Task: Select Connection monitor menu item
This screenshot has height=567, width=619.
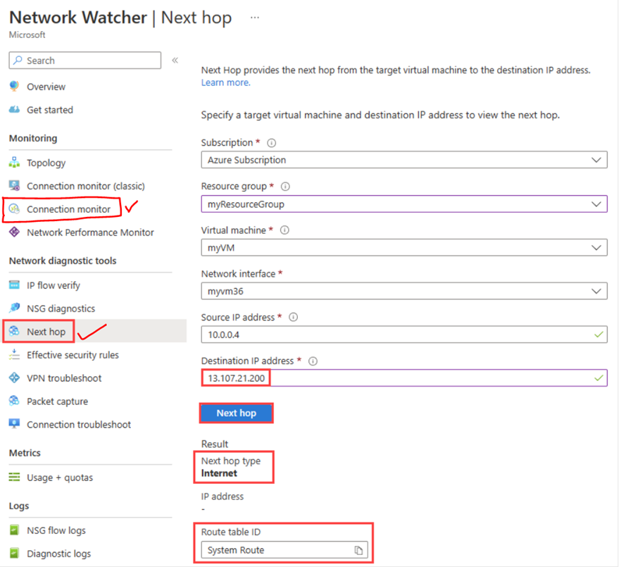Action: (69, 209)
